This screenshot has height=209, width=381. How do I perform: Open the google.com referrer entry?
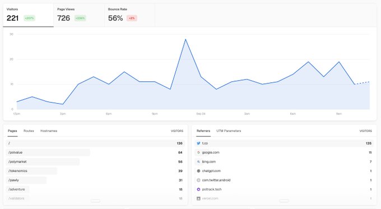point(284,152)
